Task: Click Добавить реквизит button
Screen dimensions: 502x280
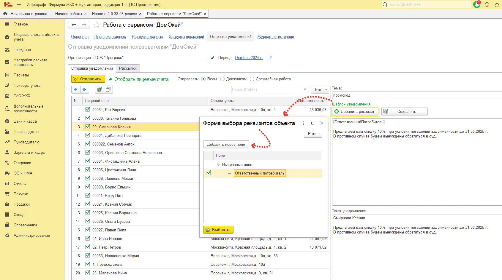Action: tap(355, 112)
